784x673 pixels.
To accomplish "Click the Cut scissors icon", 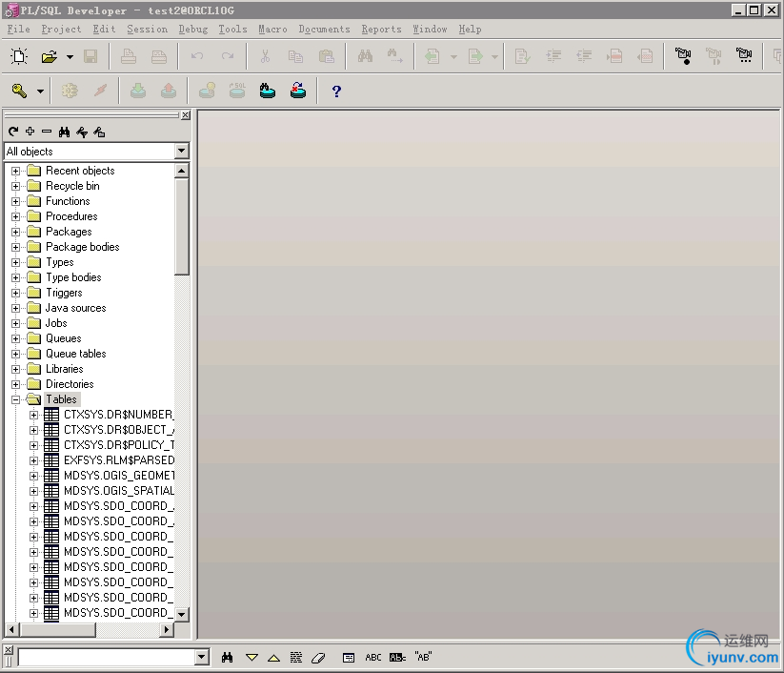I will point(265,56).
